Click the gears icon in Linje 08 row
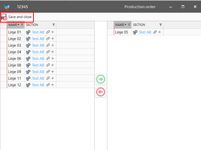This screenshot has width=201, height=150. pyautogui.click(x=28, y=65)
